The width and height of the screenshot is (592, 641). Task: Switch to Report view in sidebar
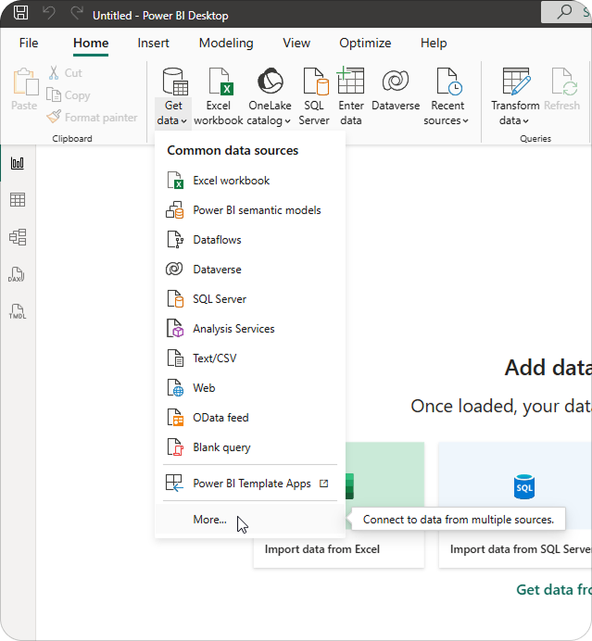pyautogui.click(x=18, y=163)
